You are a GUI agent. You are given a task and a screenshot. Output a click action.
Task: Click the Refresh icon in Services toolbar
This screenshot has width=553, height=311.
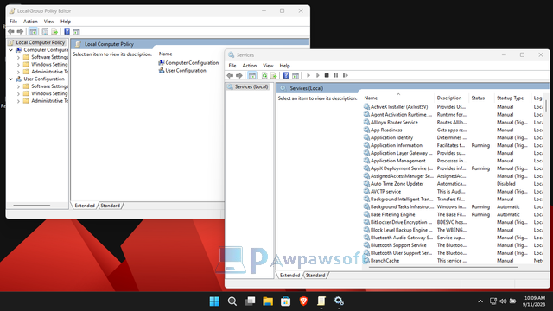264,75
